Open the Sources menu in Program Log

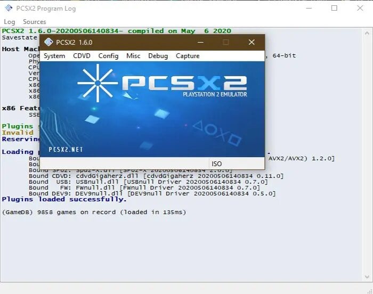[x=35, y=22]
